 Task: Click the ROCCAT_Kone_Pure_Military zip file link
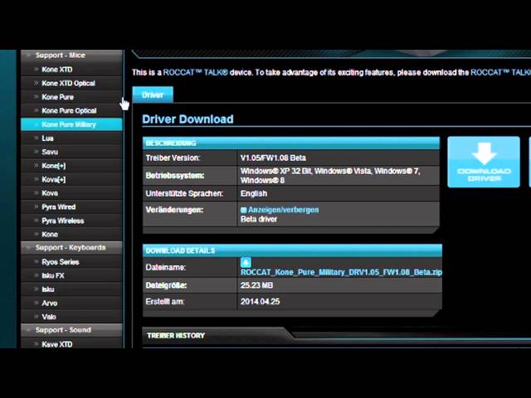341,273
